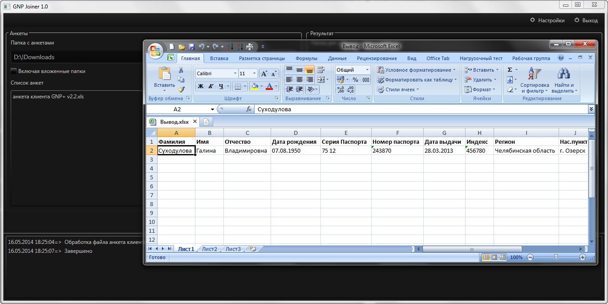Click zoom out minus button
Screen dimensions: 608x304
click(x=530, y=257)
